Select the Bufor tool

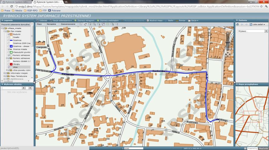(x=169, y=20)
